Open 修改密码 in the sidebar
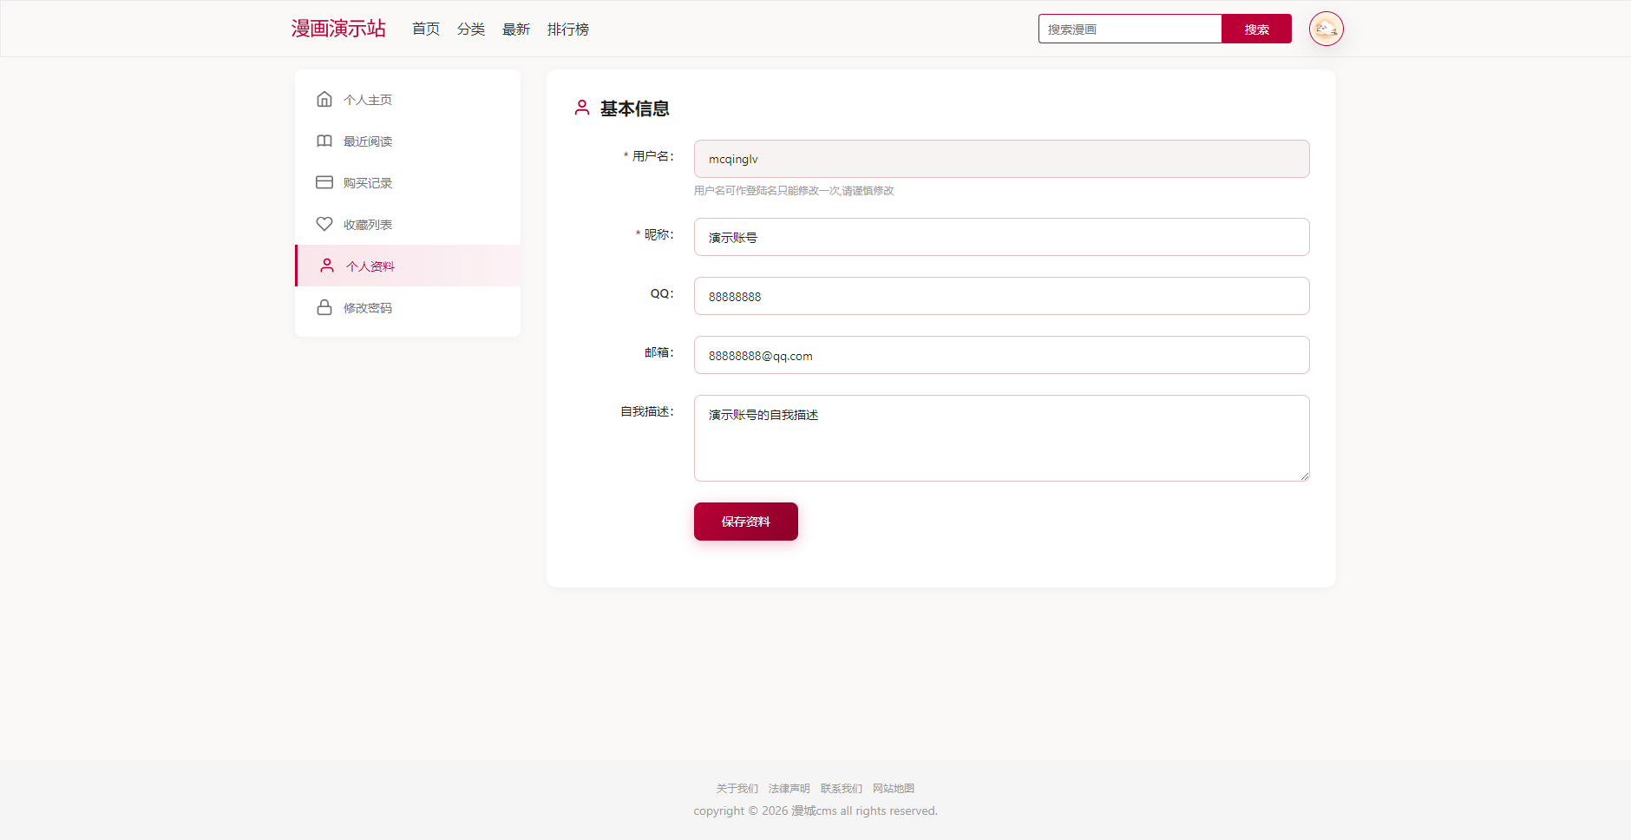1631x840 pixels. coord(408,307)
